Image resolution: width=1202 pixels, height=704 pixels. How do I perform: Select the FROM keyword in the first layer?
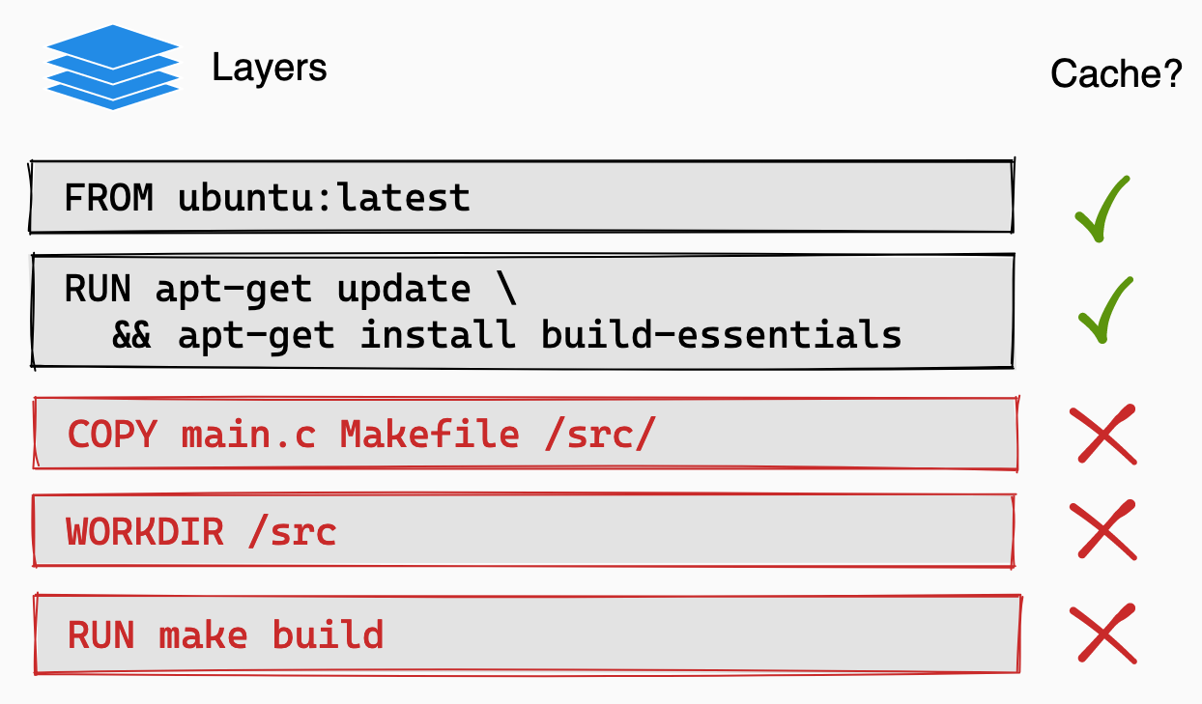click(108, 198)
